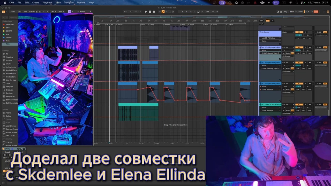This screenshot has width=331, height=186.
Task: Solo track 59 Group
Action: [305, 32]
